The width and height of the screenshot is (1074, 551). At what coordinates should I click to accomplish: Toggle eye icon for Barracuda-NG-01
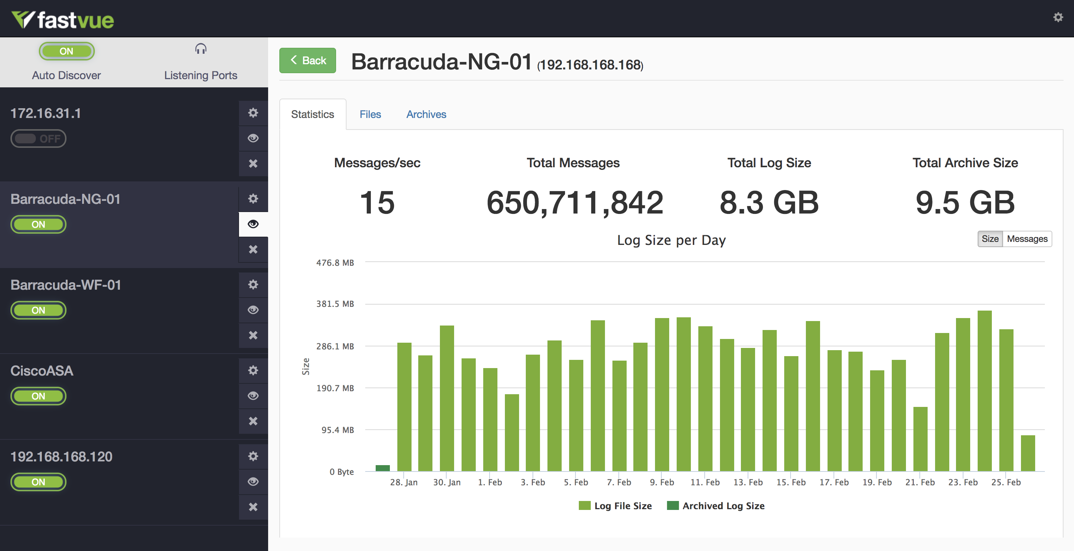[x=253, y=224]
